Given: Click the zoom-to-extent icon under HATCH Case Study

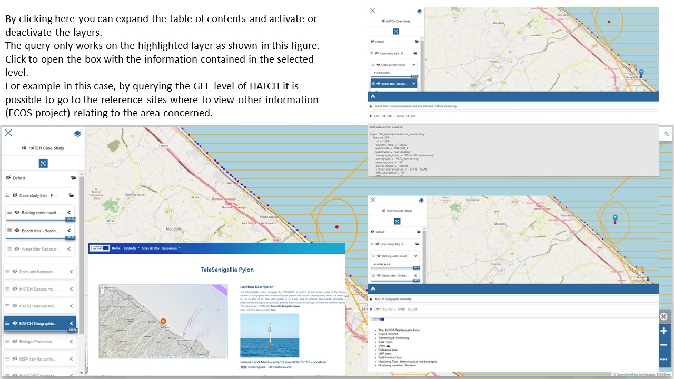Looking at the screenshot, I should (43, 163).
